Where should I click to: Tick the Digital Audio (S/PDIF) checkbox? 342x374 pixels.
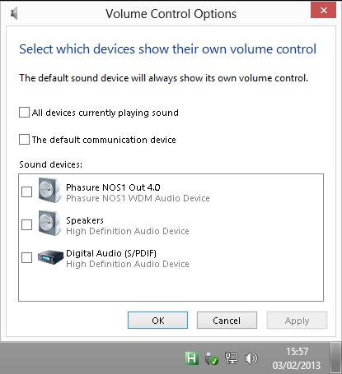[x=26, y=257]
